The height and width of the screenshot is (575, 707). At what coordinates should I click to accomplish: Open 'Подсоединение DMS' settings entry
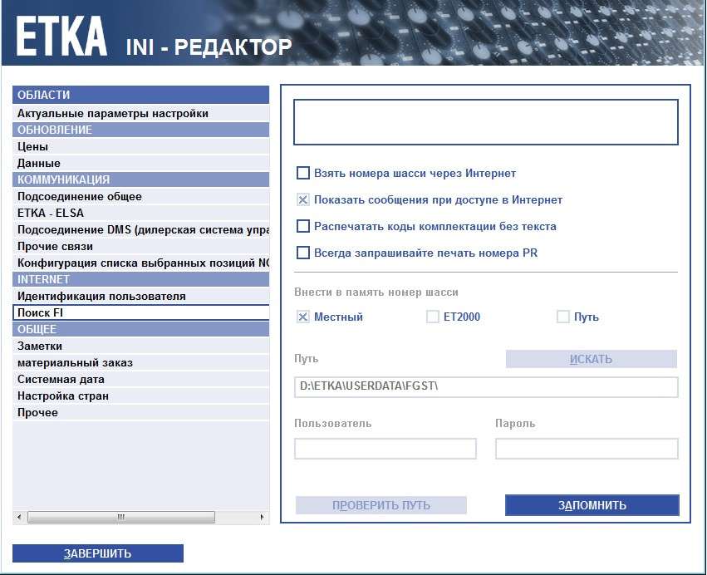coord(140,229)
